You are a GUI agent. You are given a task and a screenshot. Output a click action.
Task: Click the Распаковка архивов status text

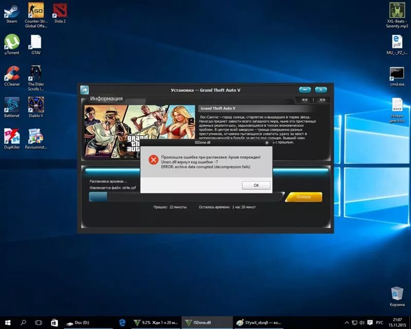coord(108,181)
